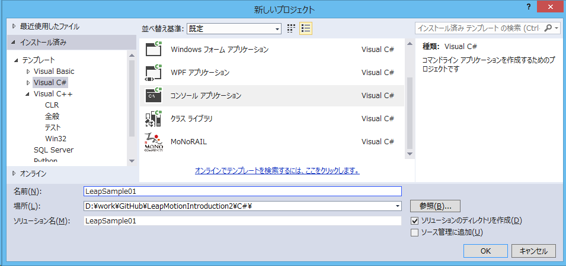This screenshot has width=566, height=266.
Task: Collapse the テンプレート tree node
Action: point(16,60)
